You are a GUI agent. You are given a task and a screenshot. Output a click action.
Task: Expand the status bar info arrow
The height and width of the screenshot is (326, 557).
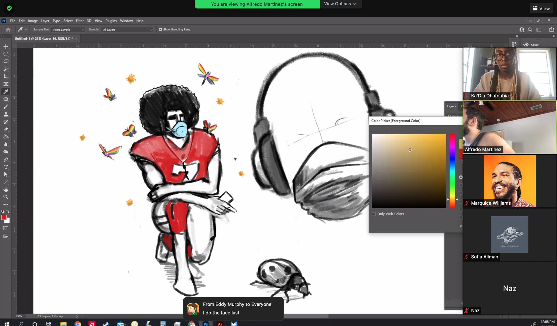pos(77,316)
